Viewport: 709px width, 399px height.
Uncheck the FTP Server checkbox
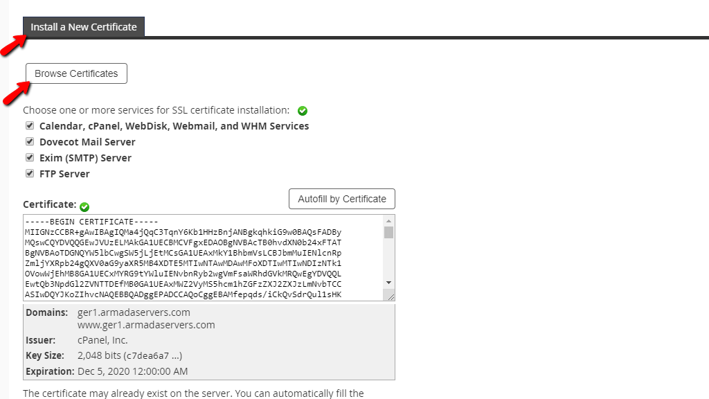point(30,173)
